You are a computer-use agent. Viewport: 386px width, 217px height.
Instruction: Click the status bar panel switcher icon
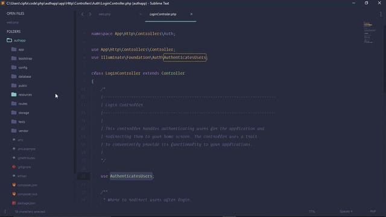click(5, 212)
